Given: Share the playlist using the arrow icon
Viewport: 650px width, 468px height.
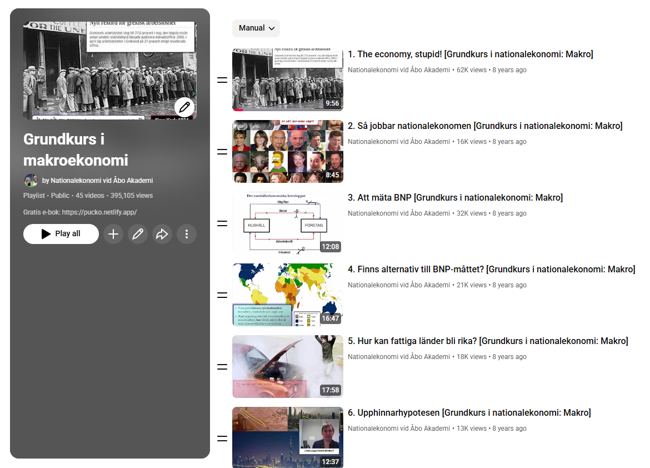Looking at the screenshot, I should [162, 234].
